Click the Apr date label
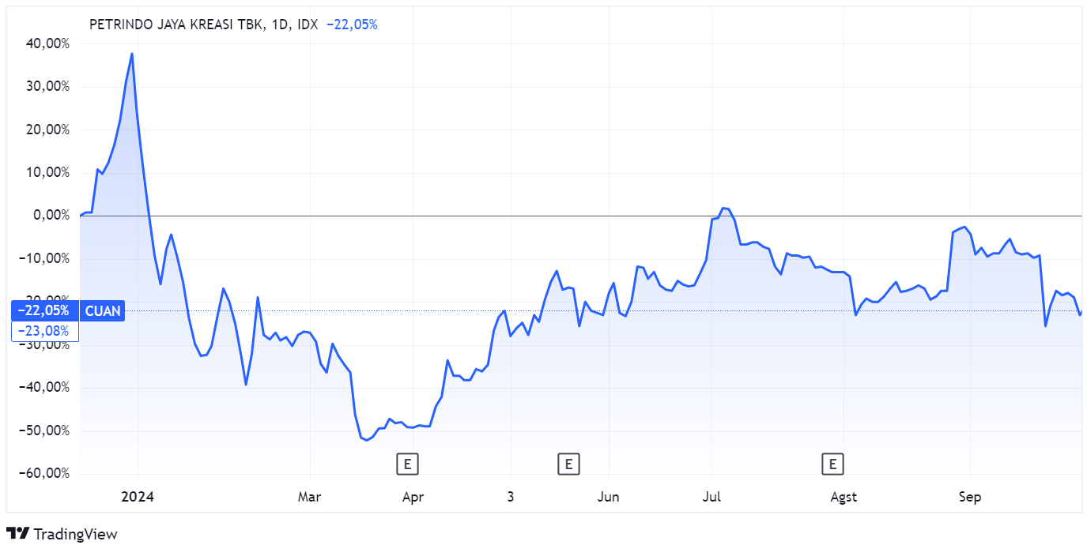This screenshot has width=1087, height=545. tap(413, 497)
